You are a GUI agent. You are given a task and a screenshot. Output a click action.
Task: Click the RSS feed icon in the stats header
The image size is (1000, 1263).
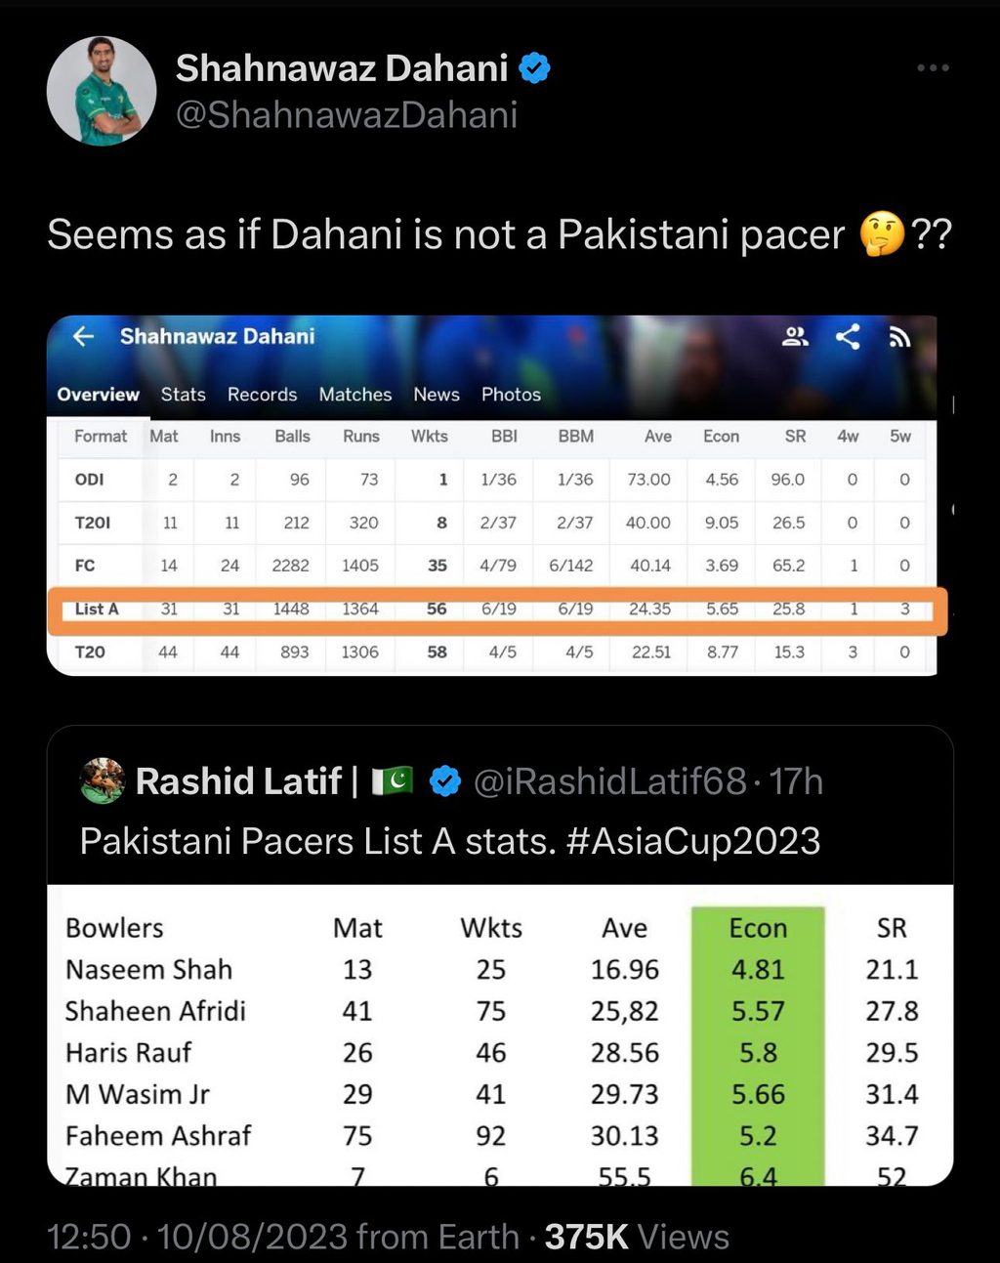(899, 337)
